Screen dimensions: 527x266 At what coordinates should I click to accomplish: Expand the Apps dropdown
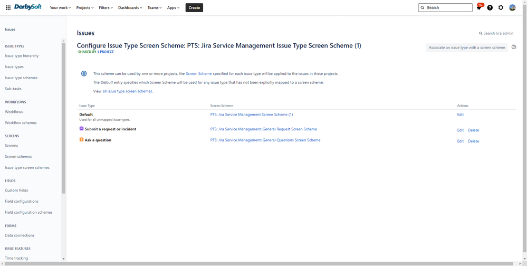click(173, 7)
